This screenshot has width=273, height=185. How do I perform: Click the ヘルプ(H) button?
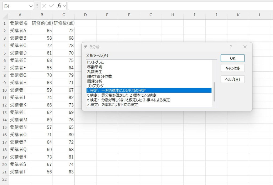[232, 79]
